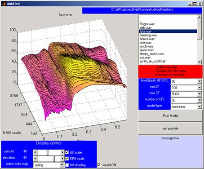The height and width of the screenshot is (169, 204).
Task: Click elevation slider right arrow
Action: 62,159
